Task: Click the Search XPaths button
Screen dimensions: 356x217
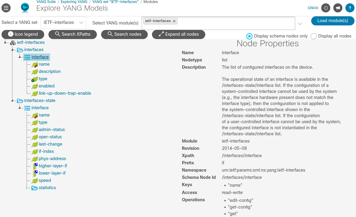Action: click(73, 34)
